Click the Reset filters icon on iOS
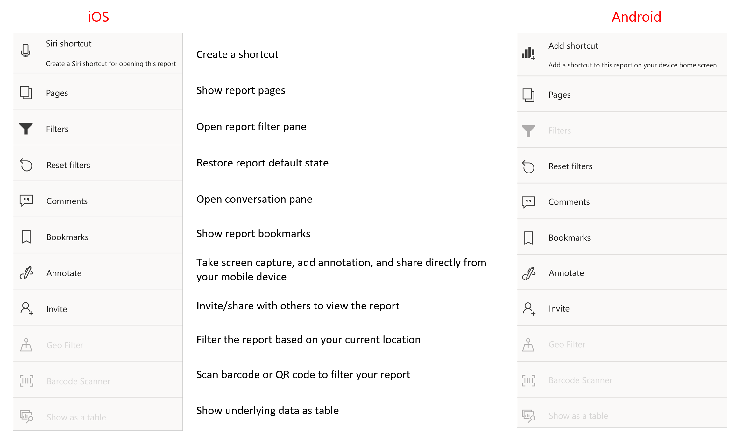 27,165
